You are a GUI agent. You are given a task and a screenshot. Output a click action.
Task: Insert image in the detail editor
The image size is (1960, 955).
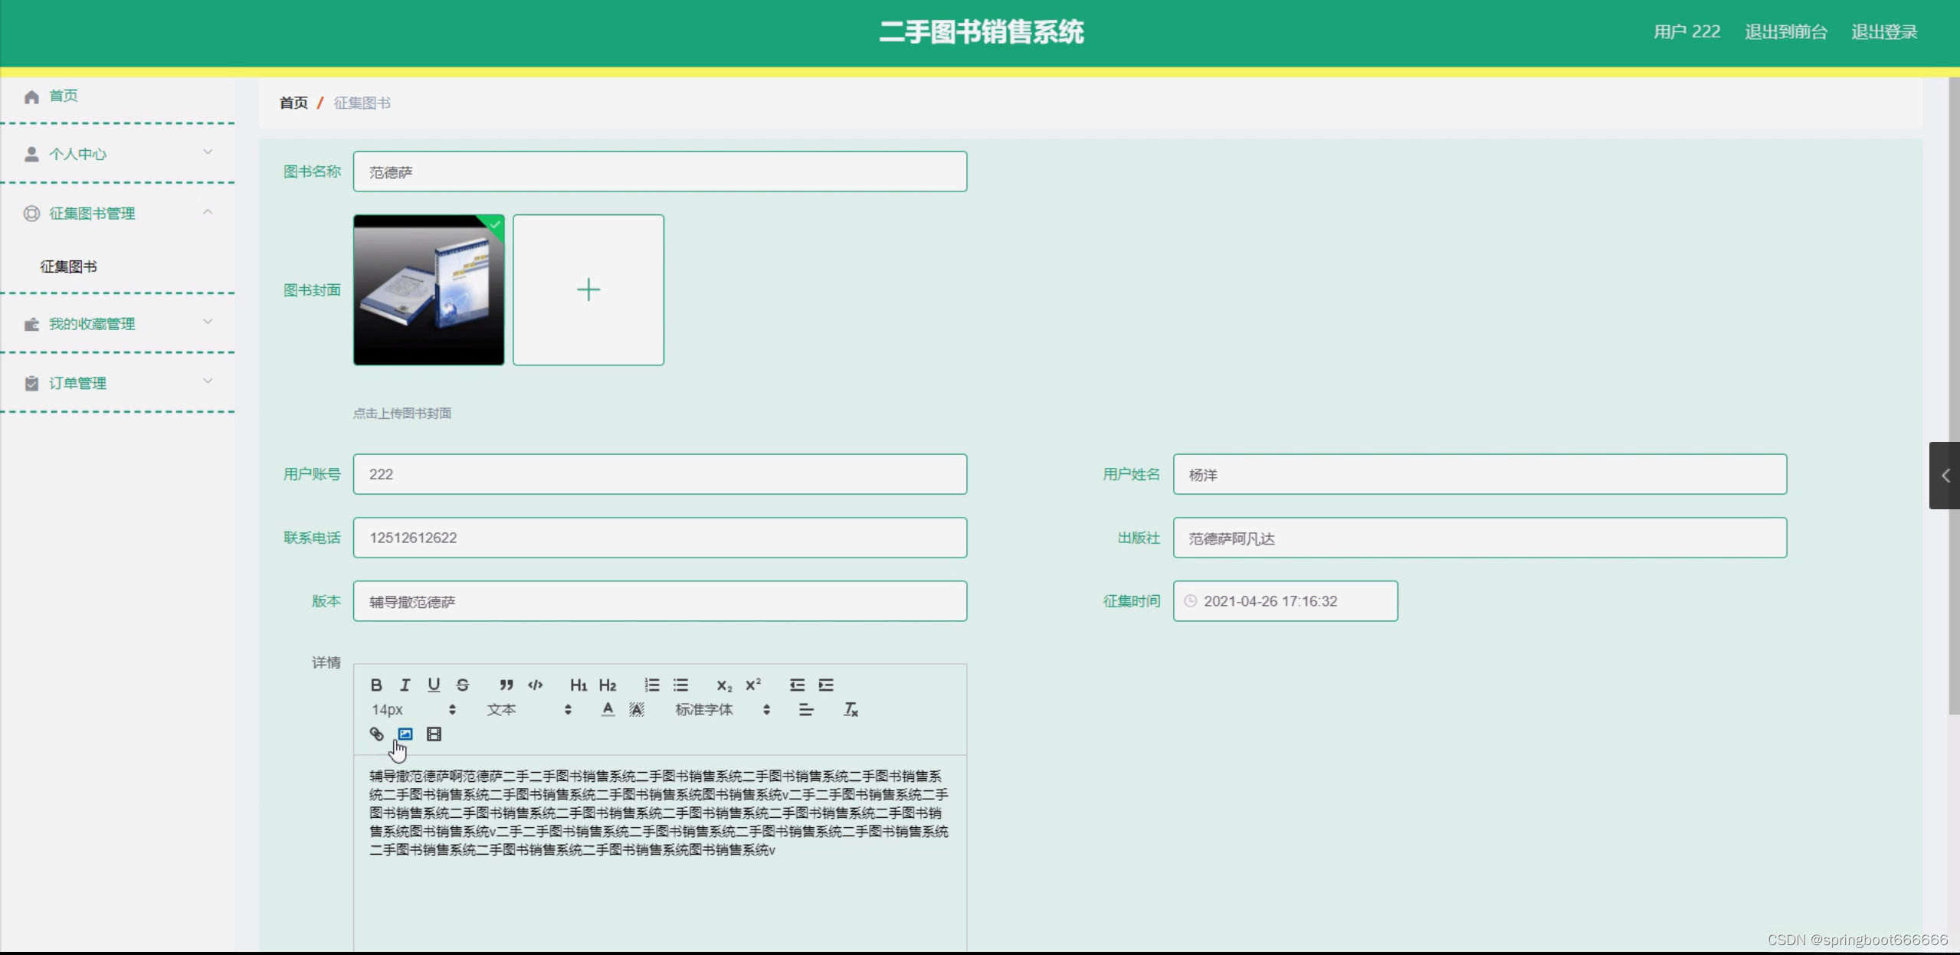[x=405, y=734]
